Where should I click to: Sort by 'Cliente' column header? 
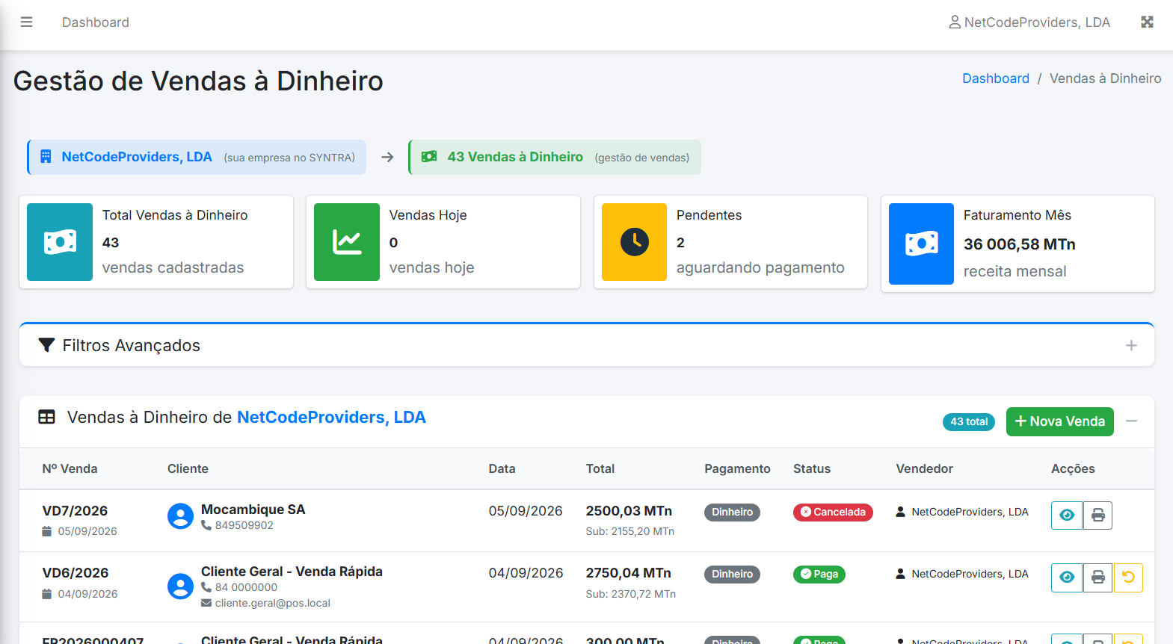pyautogui.click(x=188, y=468)
